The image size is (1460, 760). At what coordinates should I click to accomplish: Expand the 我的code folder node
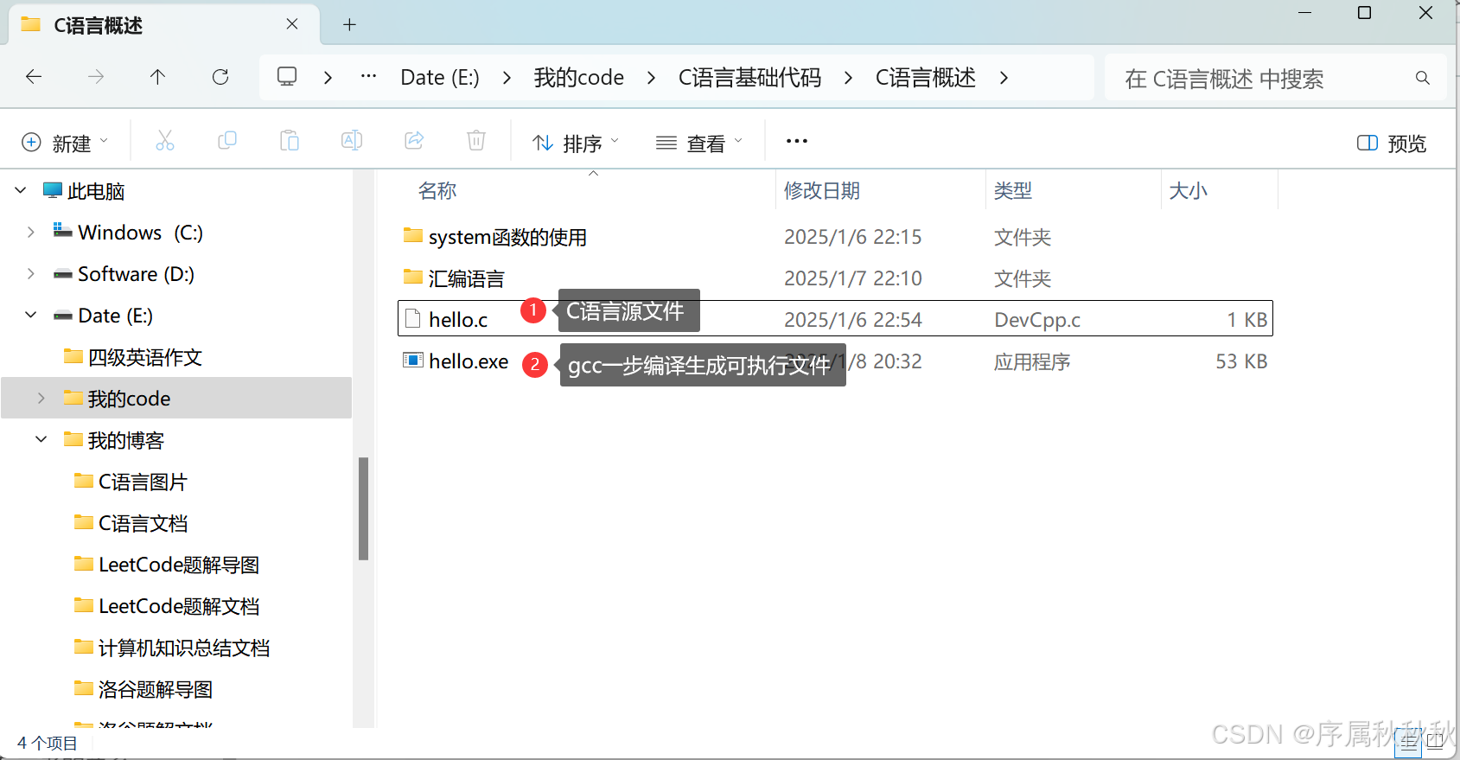coord(41,398)
